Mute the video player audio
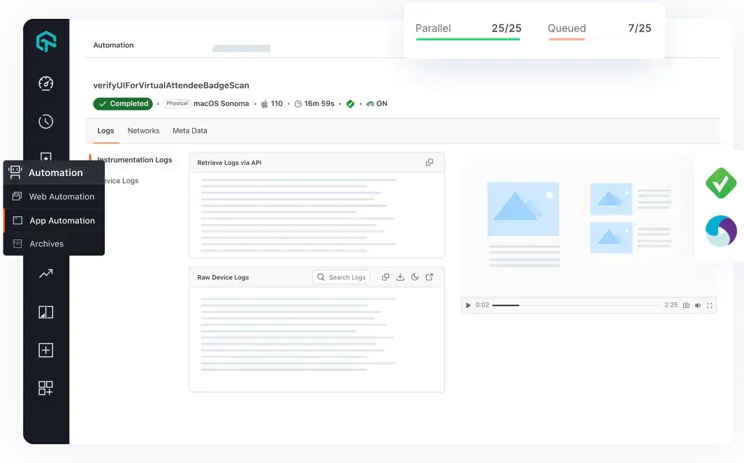The width and height of the screenshot is (744, 463). pos(699,304)
